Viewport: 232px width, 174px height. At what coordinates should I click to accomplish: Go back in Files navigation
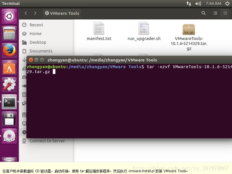coord(26,13)
